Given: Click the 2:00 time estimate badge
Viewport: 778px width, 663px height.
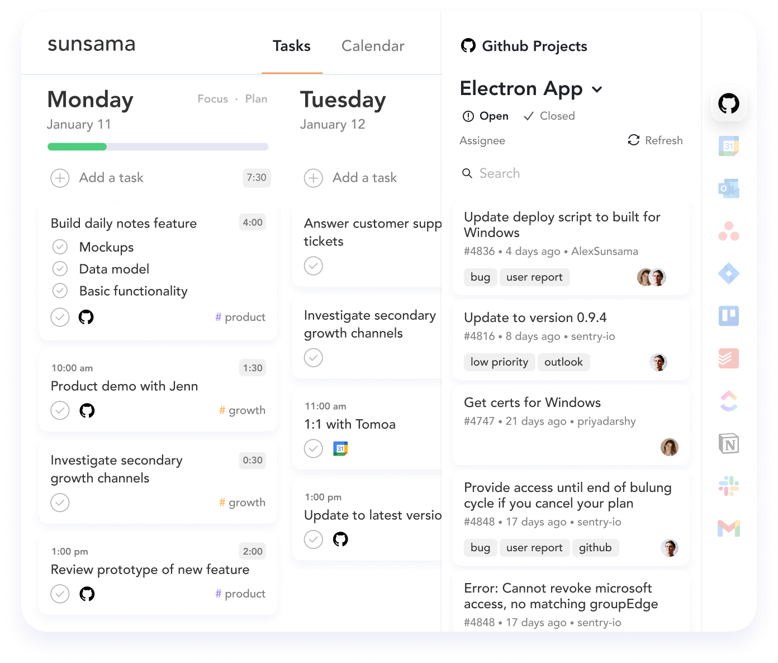Looking at the screenshot, I should pos(253,551).
